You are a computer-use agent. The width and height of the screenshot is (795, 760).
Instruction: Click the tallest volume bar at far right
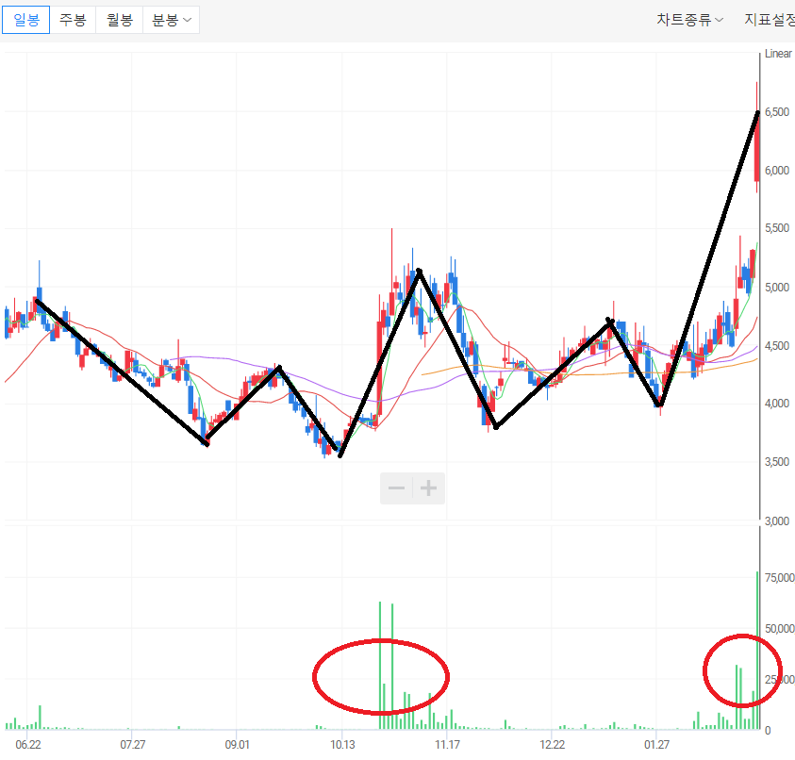[757, 651]
